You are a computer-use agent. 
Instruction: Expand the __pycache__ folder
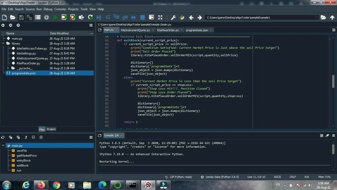(x=8, y=68)
